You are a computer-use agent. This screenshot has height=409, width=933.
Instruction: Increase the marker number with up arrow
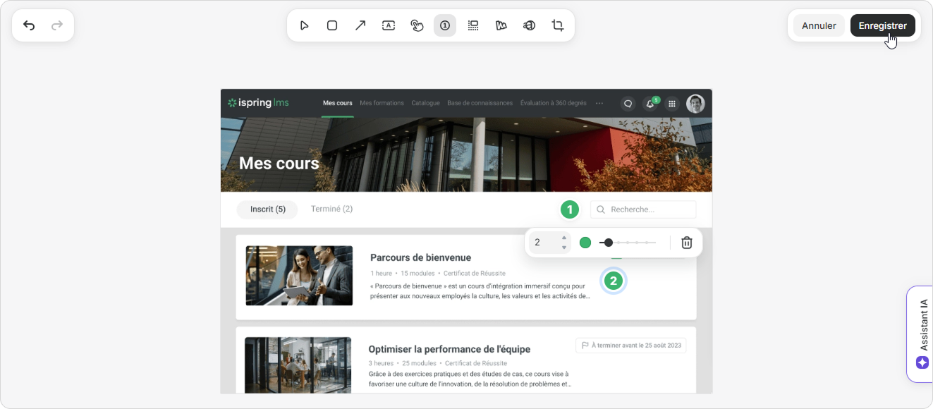point(564,238)
